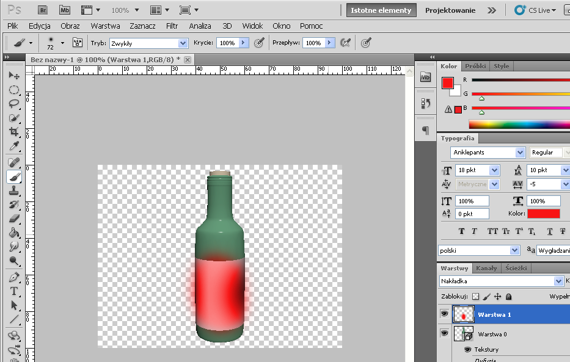Switch to the Próbki tab
Screen dimensions: 570x362
[x=475, y=66]
